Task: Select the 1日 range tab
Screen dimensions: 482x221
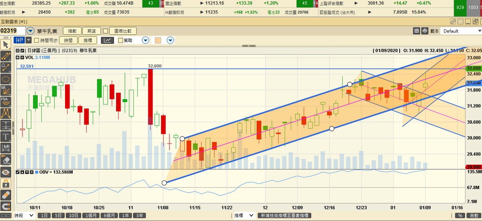Action: 44,216
